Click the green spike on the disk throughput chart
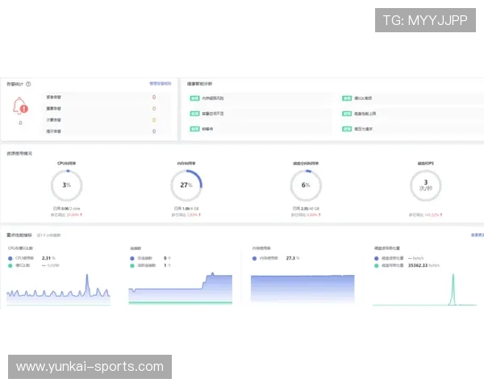484x387 pixels. coord(453,289)
